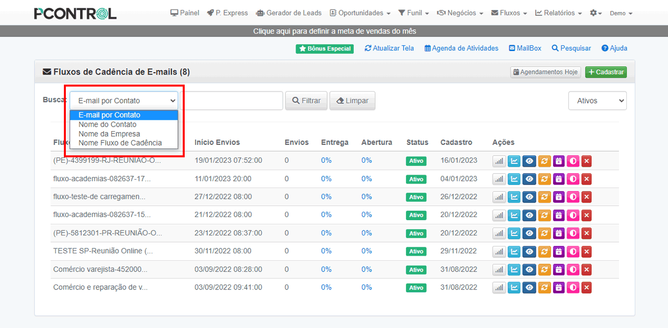This screenshot has width=668, height=328.
Task: Open signal bars for Comércio e reparação row
Action: [x=499, y=288]
